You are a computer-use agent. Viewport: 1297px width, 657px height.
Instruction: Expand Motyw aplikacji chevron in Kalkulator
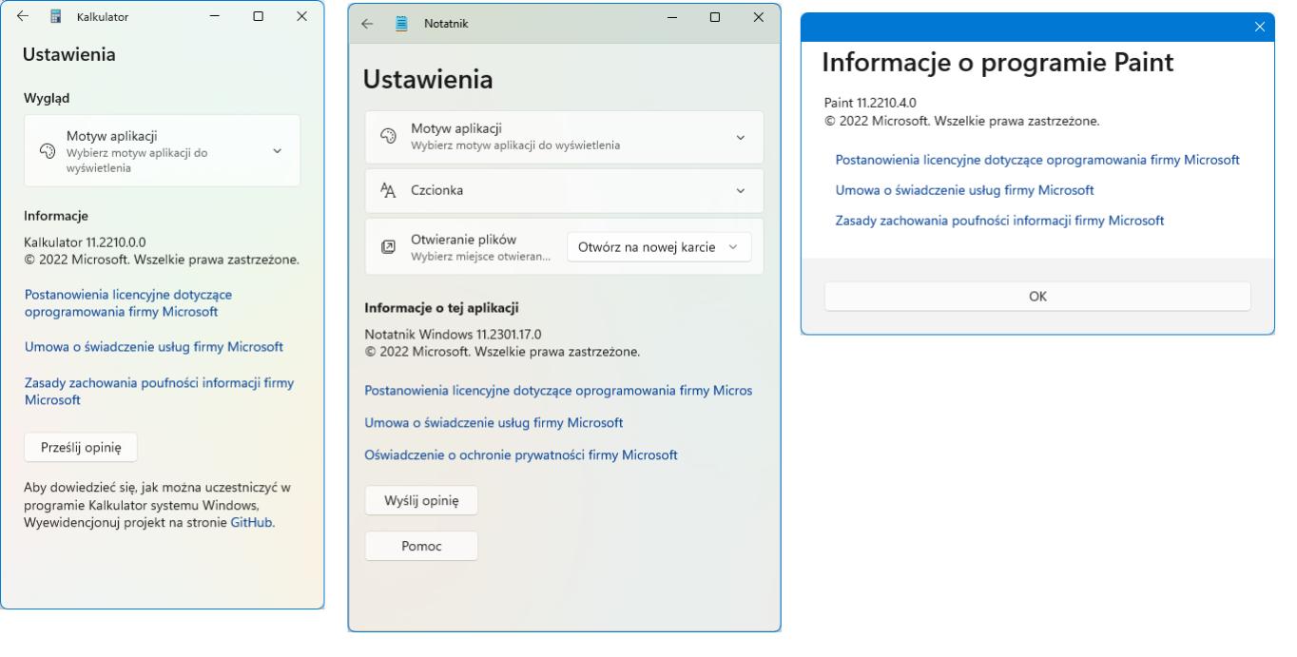[277, 151]
